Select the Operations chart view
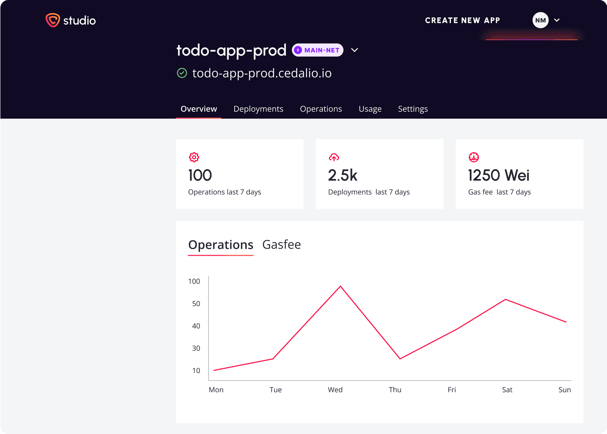This screenshot has width=607, height=434. pyautogui.click(x=221, y=244)
